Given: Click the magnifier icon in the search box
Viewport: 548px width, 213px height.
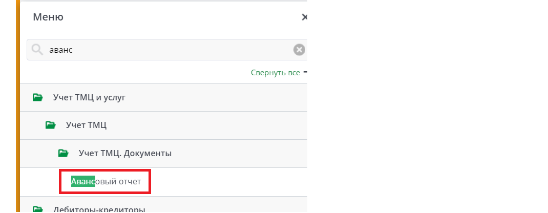Looking at the screenshot, I should coord(37,50).
